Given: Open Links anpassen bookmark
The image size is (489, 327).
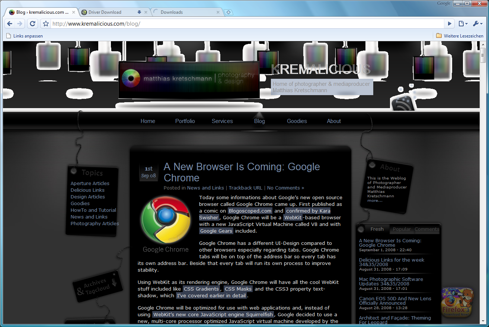Looking at the screenshot, I should [x=24, y=36].
